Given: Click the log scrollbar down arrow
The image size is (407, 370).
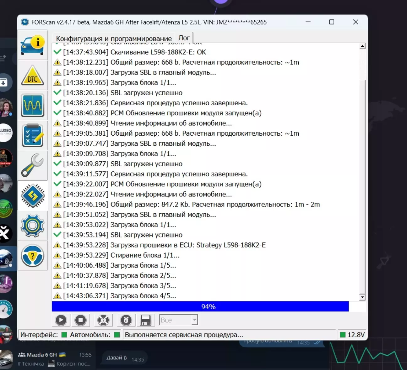Looking at the screenshot, I should coord(362,297).
